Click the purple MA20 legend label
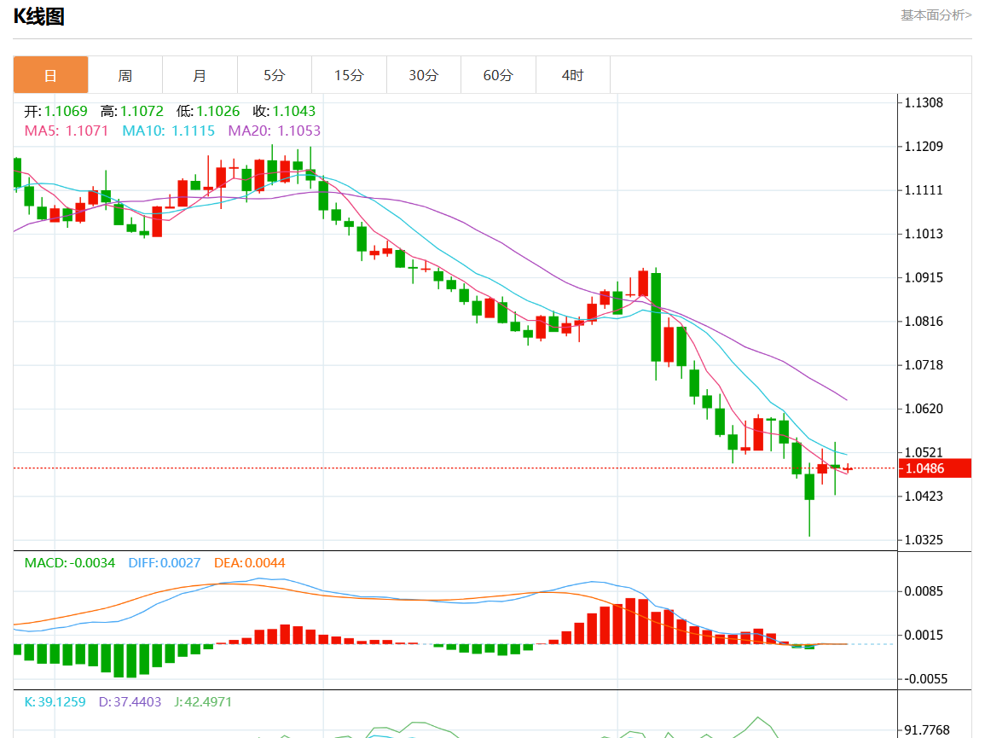 tap(275, 131)
